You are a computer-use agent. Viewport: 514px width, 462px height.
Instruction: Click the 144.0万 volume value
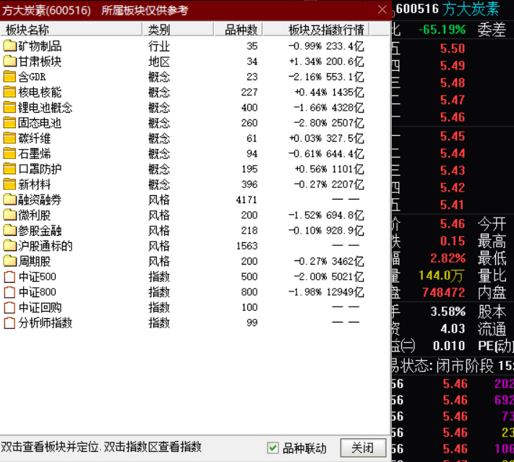click(x=441, y=275)
